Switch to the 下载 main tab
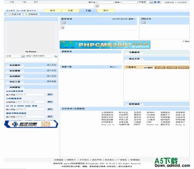Image resolution: width=194 pixels, height=169 pixels. (88, 11)
